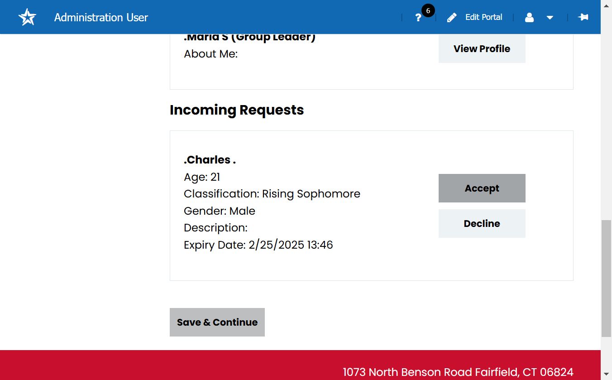
Task: Decline Charles's incoming request
Action: pos(482,223)
